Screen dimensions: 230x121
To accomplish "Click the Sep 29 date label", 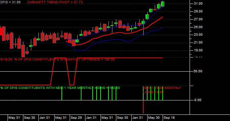I will pyautogui.click(x=76, y=118).
